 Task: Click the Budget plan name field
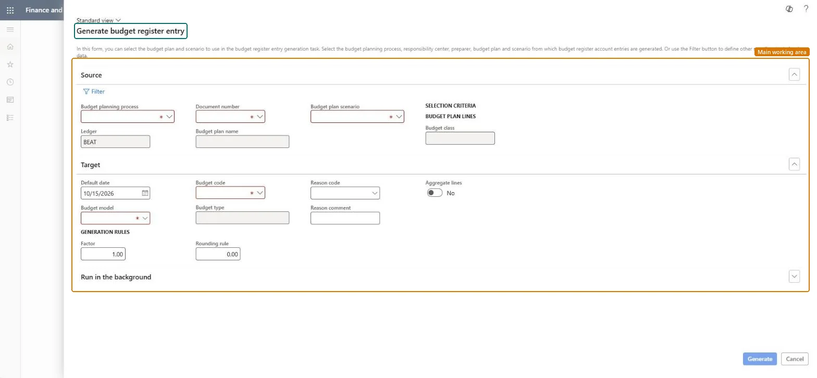click(x=242, y=142)
